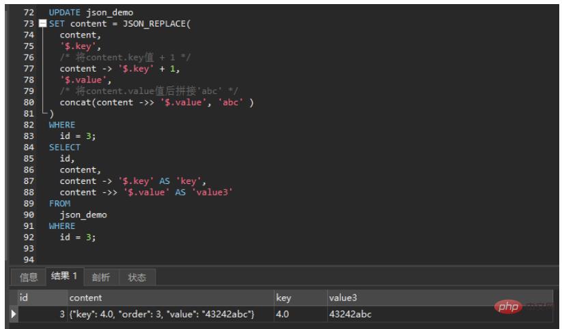Place cursor on empty line 94
562x329 pixels.
click(137, 259)
